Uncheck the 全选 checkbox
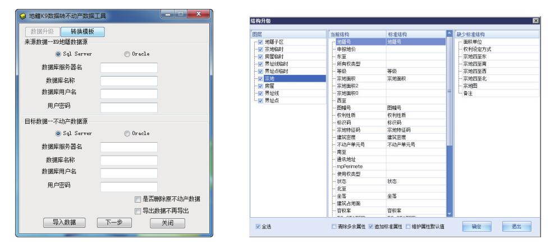Viewport: 550px width, 244px height. (x=258, y=226)
